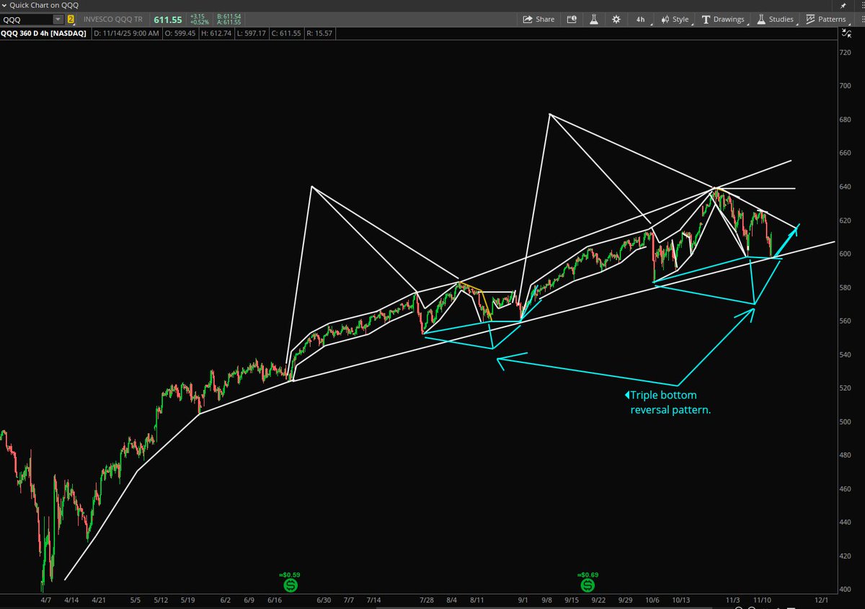Click the beaker analysis icon in the toolbar

point(593,19)
